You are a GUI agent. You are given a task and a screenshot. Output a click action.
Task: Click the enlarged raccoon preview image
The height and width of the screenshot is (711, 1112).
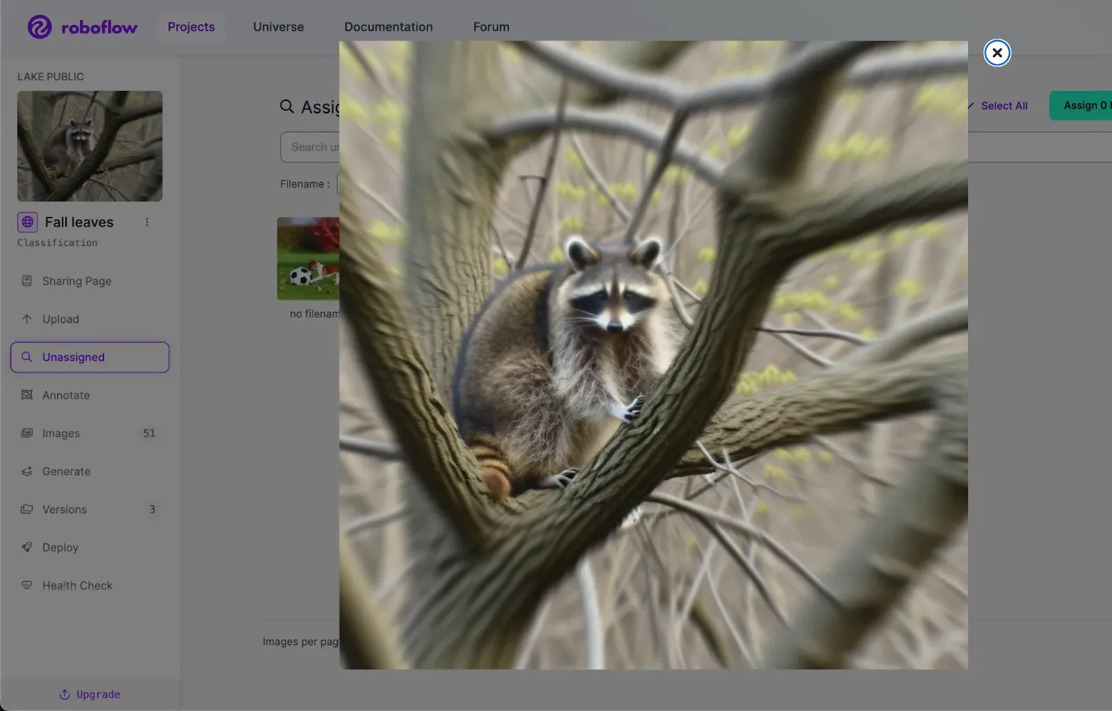pyautogui.click(x=653, y=355)
